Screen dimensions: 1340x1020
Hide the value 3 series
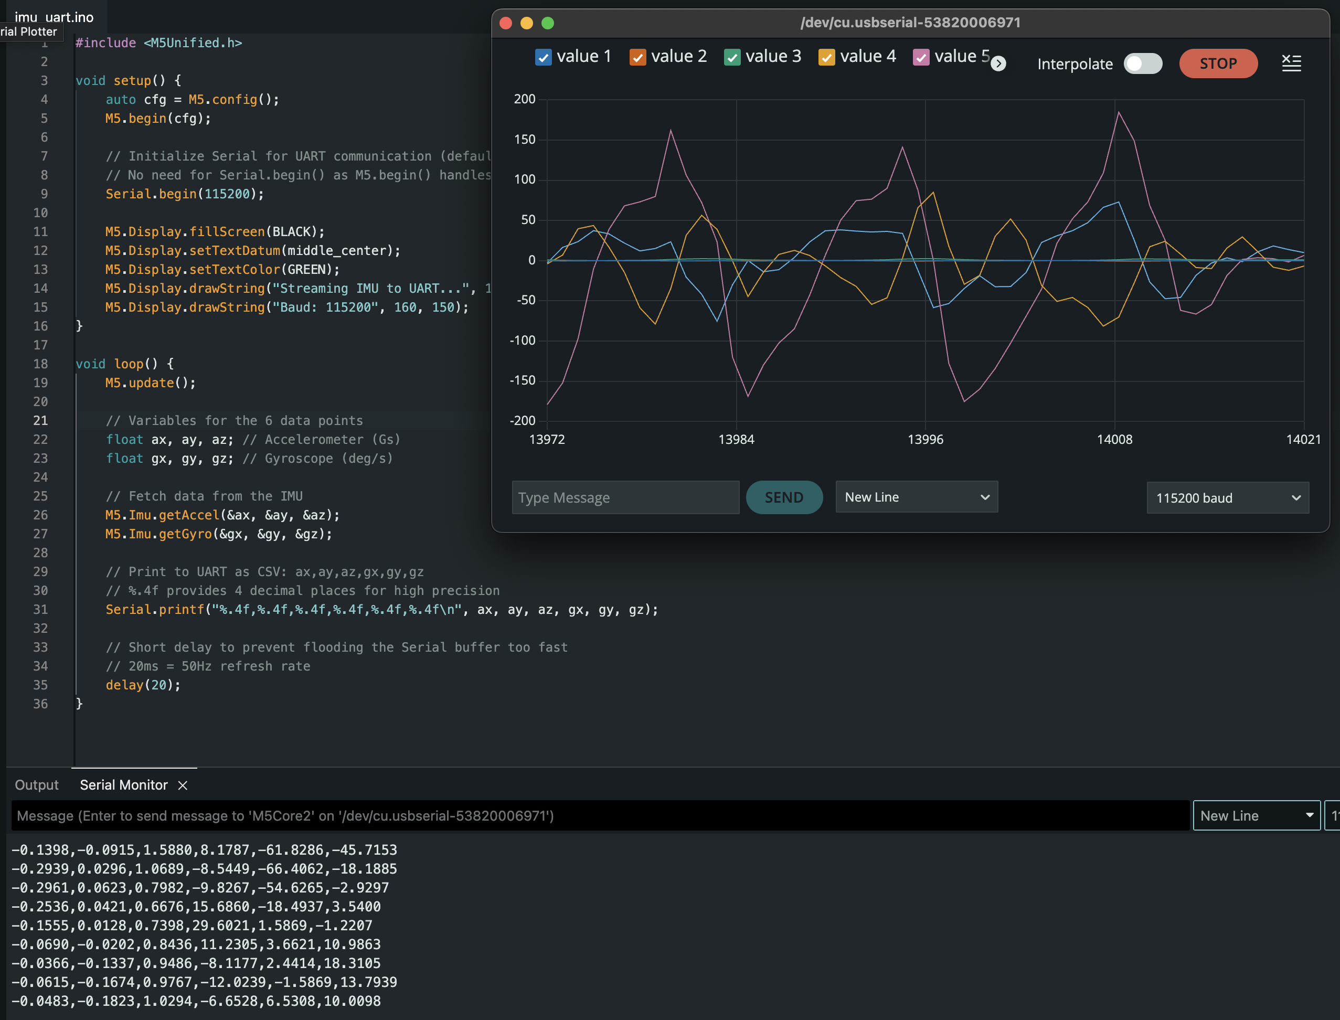[731, 57]
